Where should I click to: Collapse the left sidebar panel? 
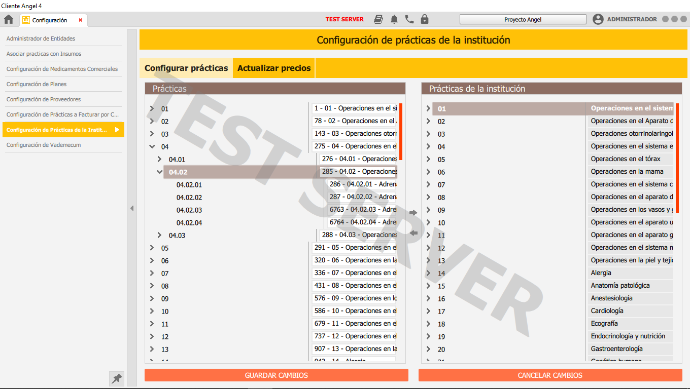(132, 208)
